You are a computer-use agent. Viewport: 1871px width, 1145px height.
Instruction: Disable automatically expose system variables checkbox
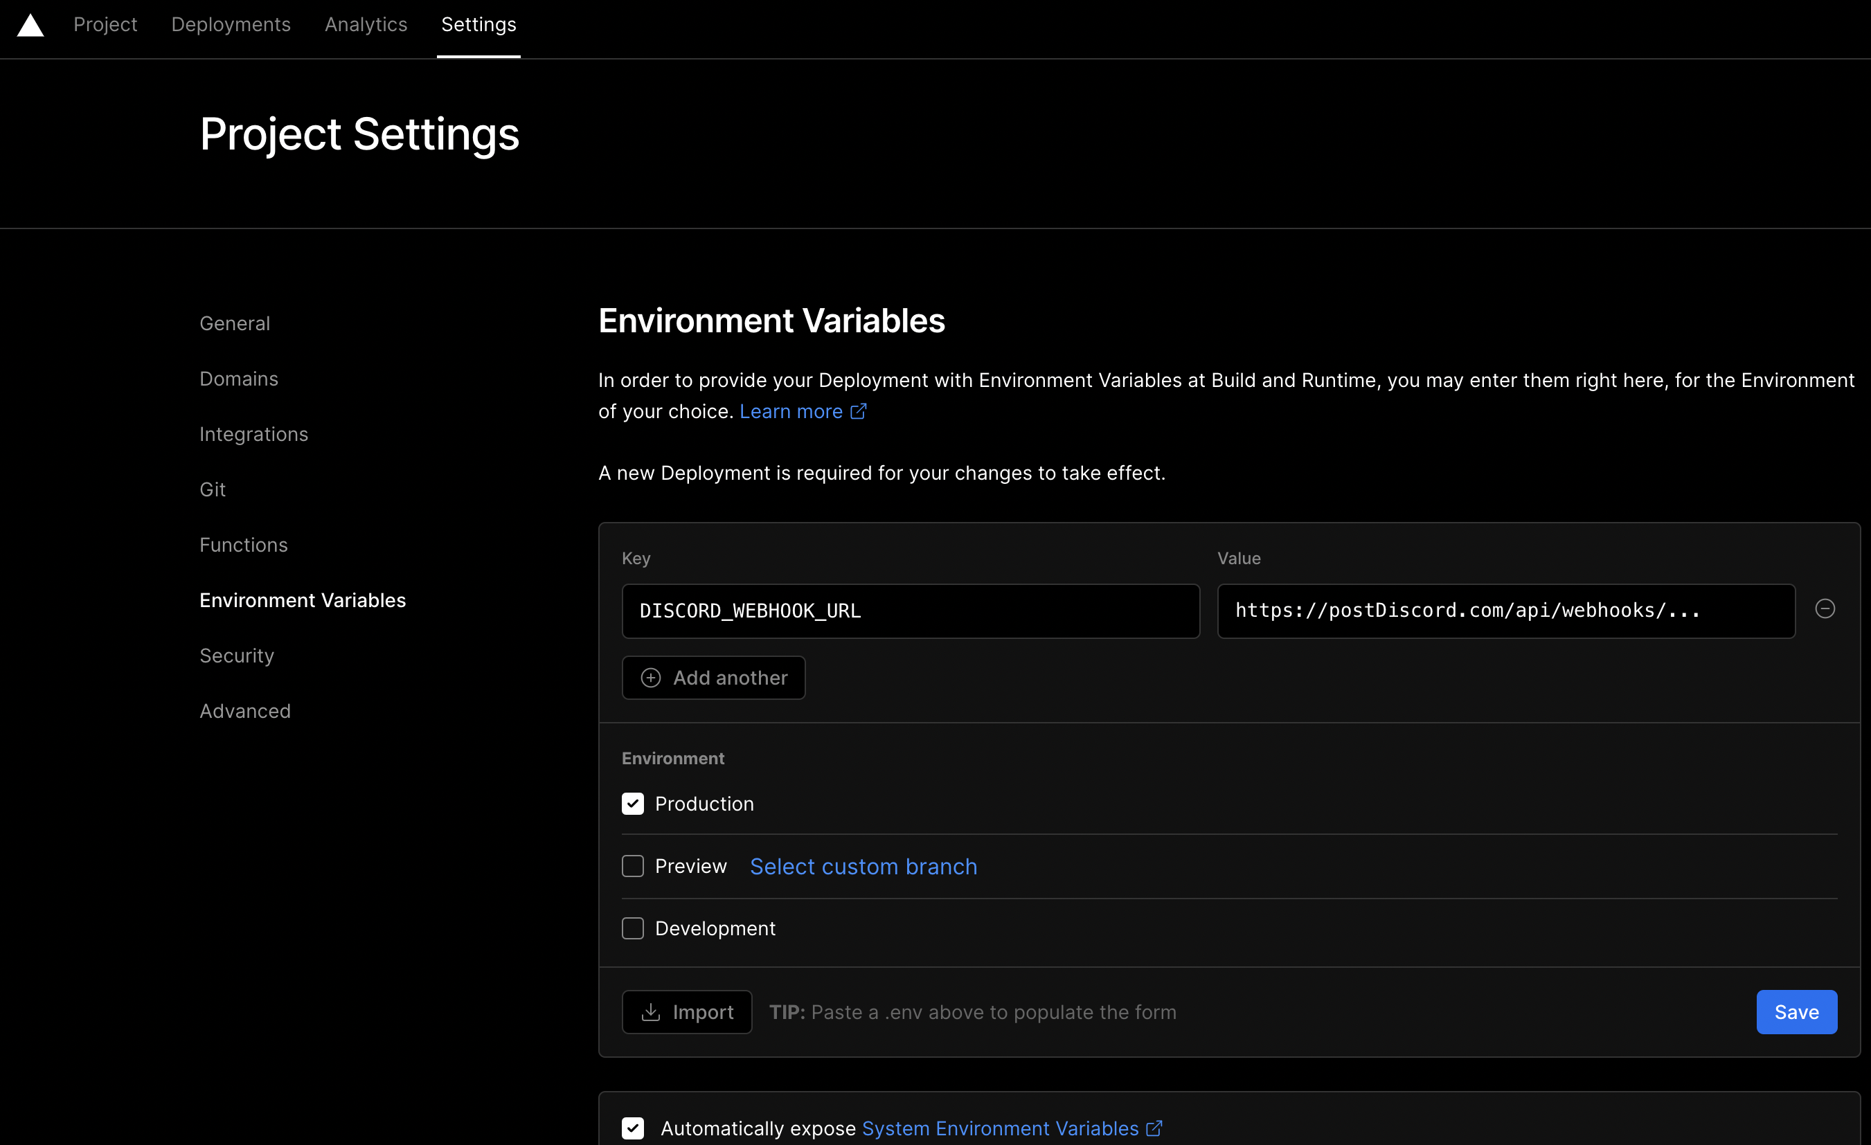pos(632,1128)
